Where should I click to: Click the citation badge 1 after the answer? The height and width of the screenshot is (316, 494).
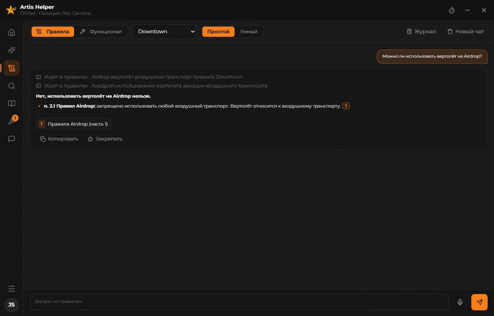coord(346,106)
